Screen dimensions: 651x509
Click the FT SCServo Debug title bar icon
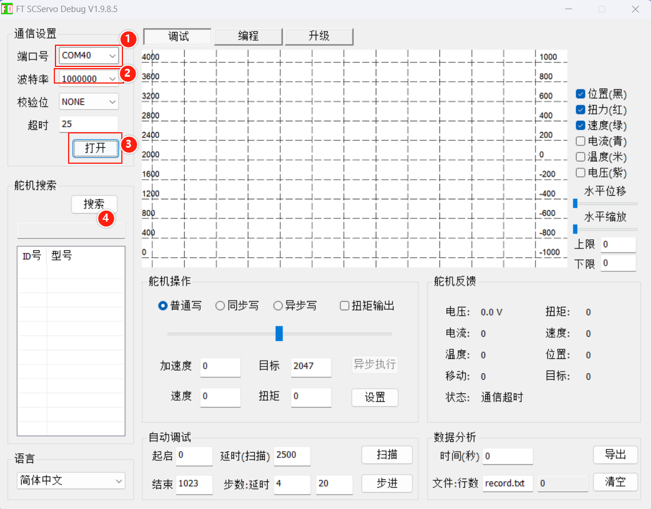(7, 9)
